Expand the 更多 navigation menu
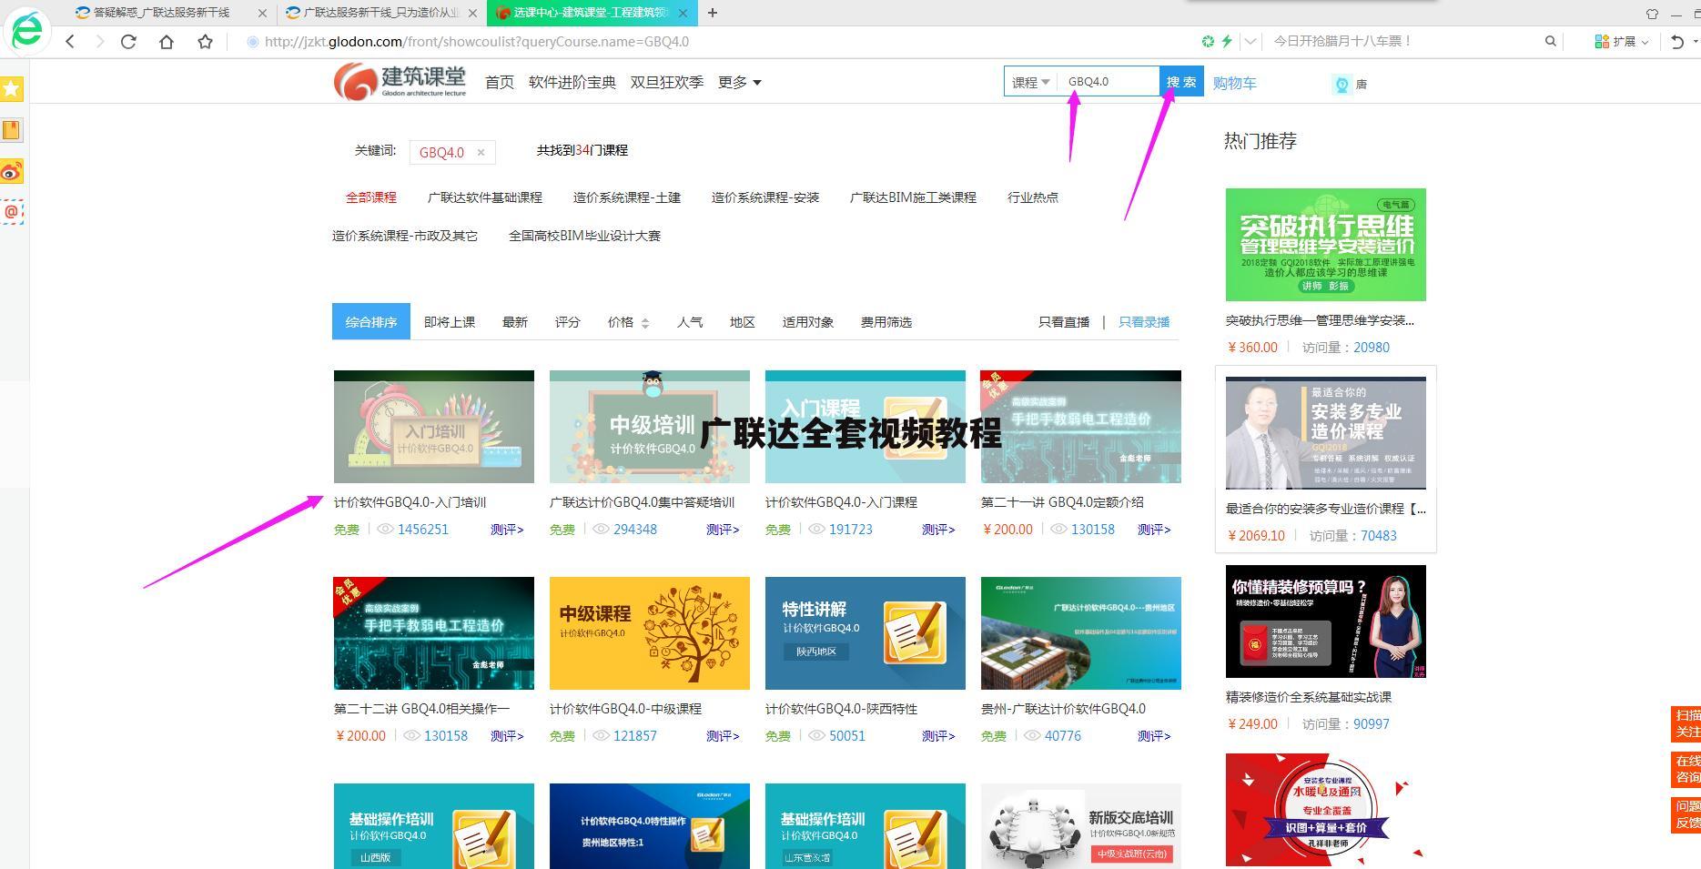 (739, 82)
